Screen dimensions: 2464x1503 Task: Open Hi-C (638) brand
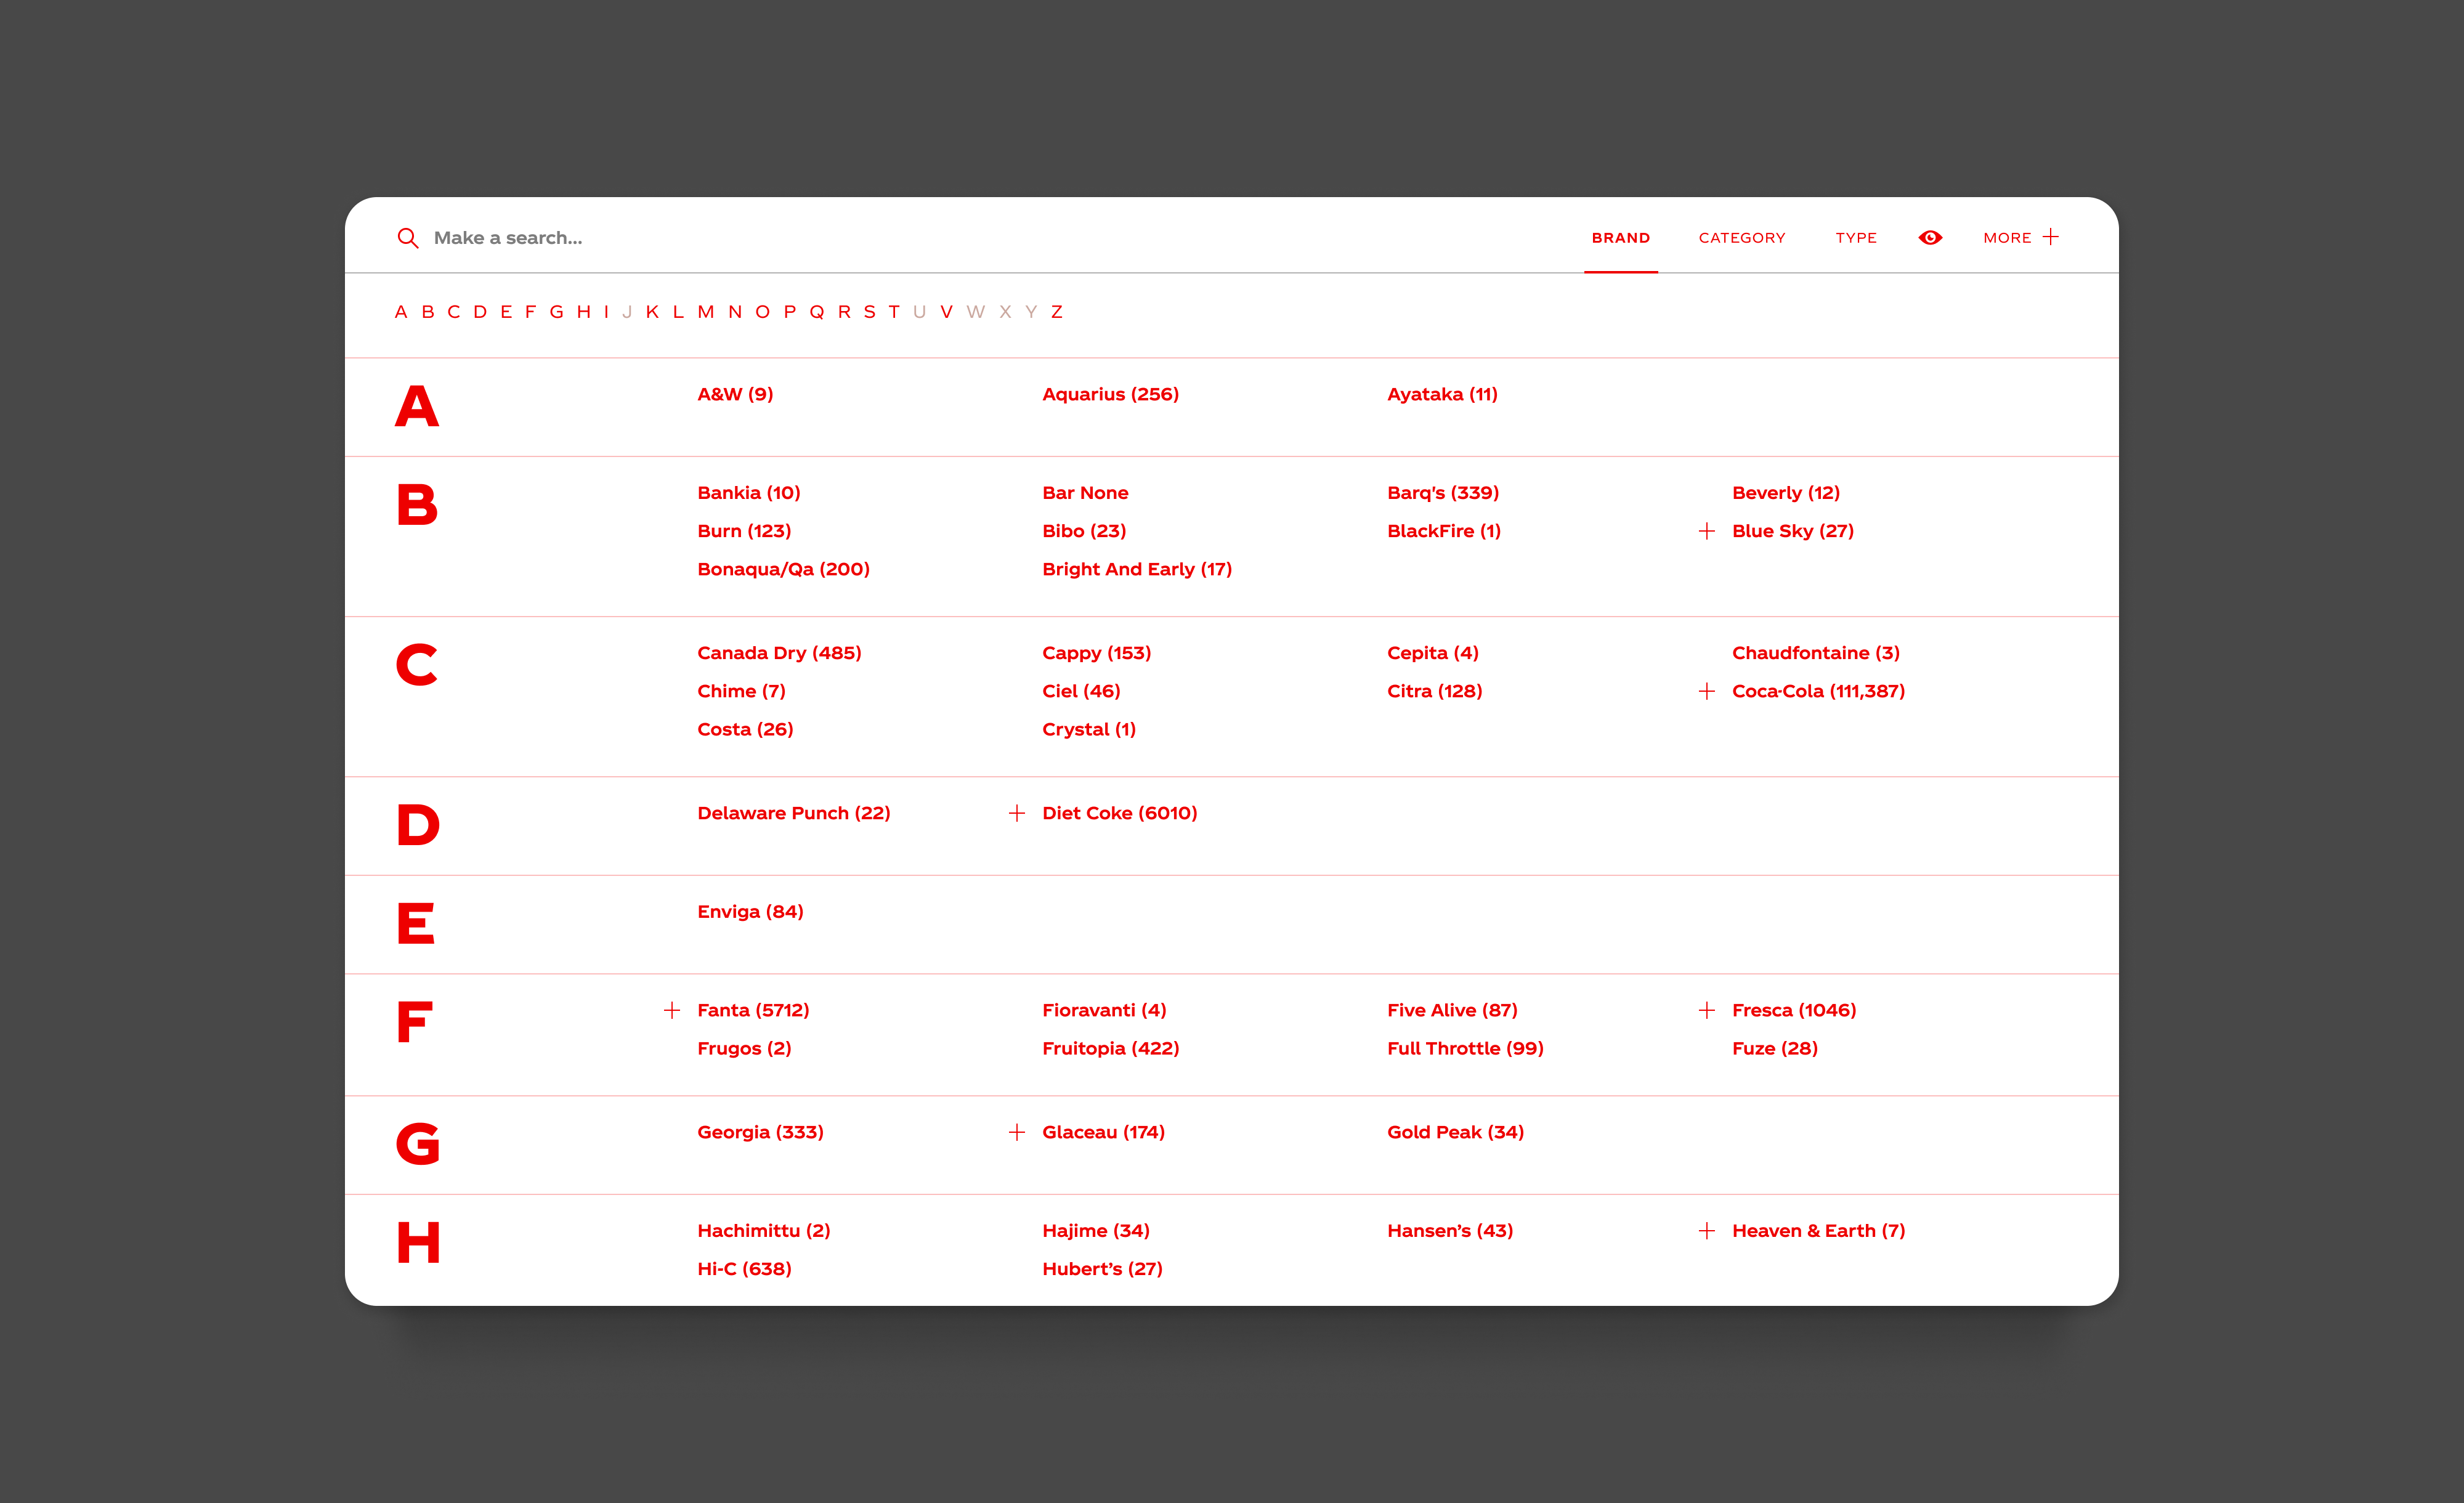(744, 1269)
